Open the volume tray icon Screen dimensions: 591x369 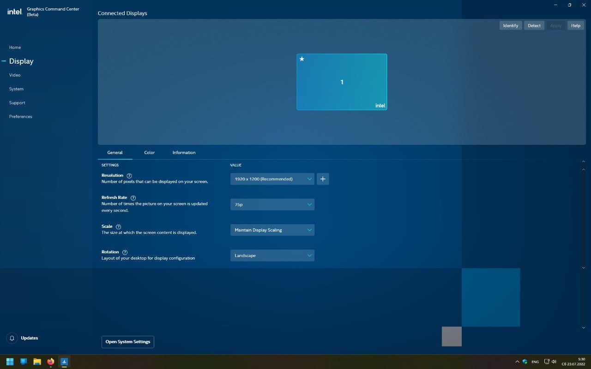tap(554, 362)
